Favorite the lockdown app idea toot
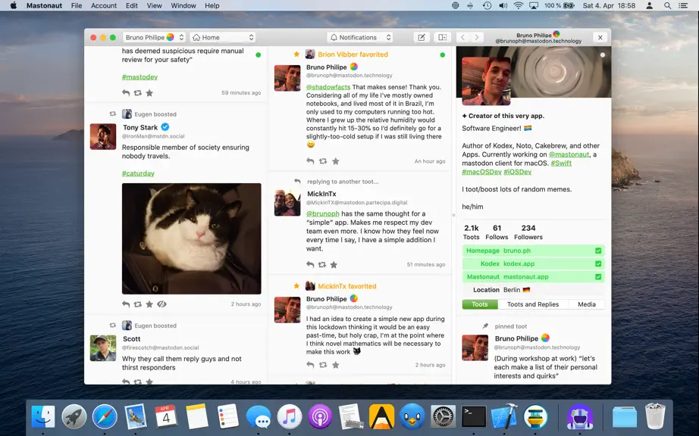 pos(335,365)
